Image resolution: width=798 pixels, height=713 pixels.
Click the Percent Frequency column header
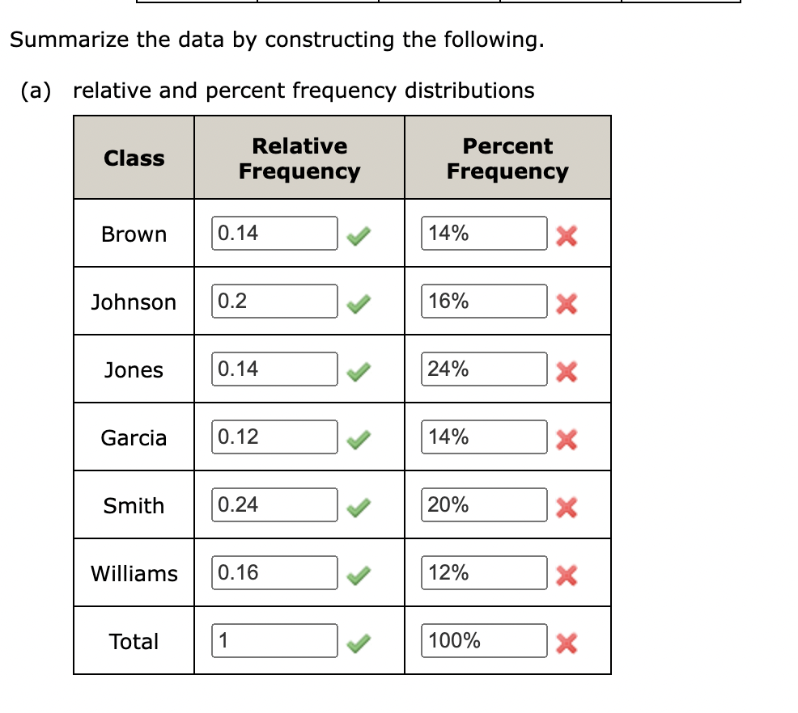pyautogui.click(x=507, y=158)
